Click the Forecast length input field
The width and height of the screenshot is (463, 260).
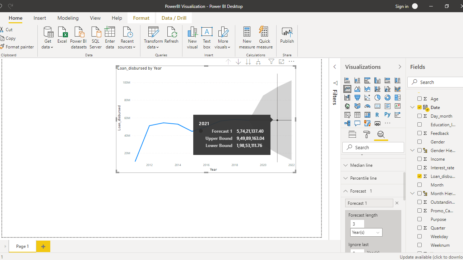click(357, 224)
